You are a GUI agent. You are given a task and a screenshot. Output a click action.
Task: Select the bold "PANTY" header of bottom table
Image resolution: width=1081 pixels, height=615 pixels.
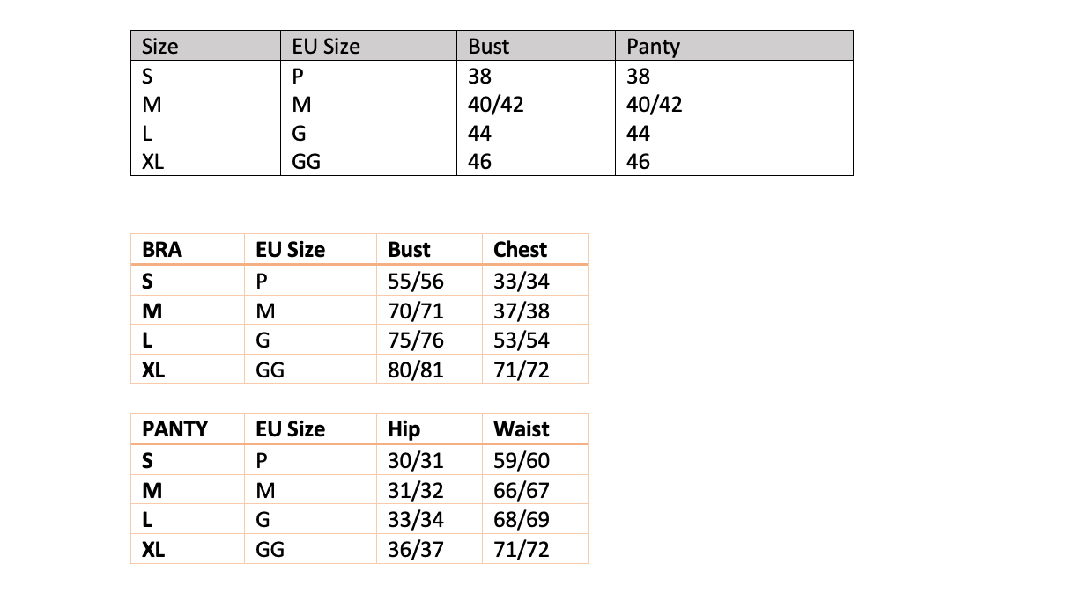174,429
